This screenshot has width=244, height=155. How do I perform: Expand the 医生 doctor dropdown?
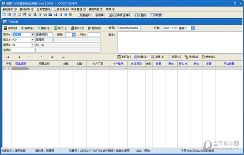pos(33,40)
